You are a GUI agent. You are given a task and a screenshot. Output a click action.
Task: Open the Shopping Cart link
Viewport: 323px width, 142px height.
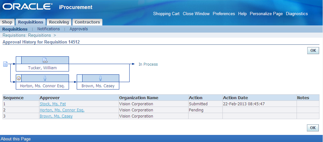[x=166, y=14]
